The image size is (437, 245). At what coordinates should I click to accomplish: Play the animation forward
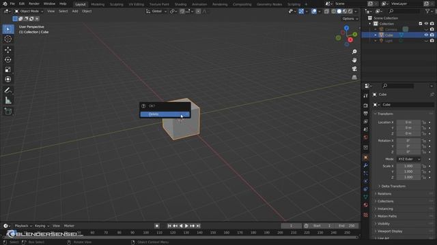(x=186, y=226)
